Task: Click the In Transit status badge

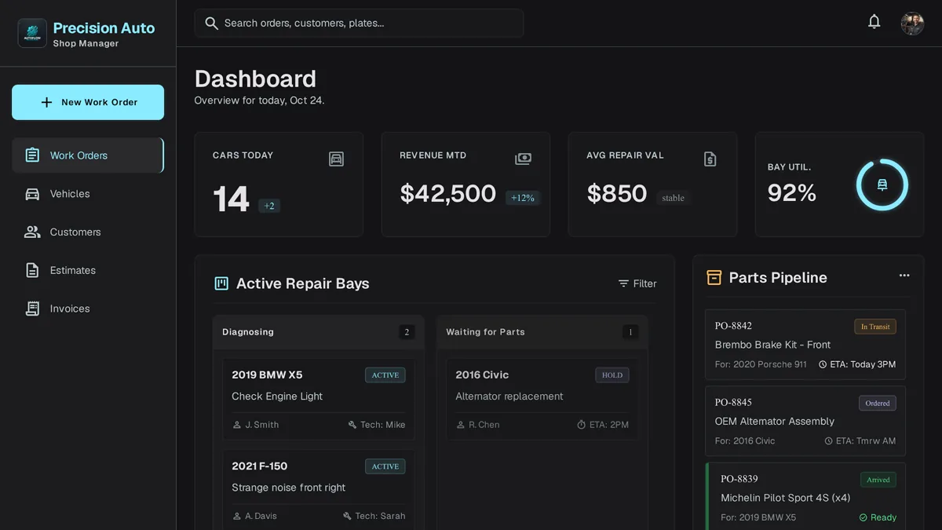Action: [875, 327]
